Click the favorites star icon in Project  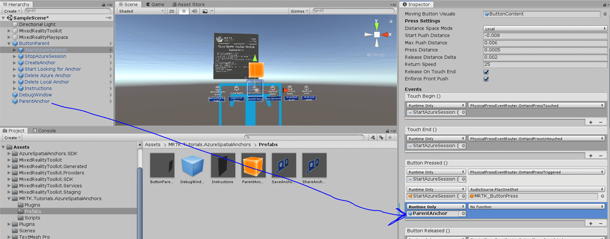389,137
